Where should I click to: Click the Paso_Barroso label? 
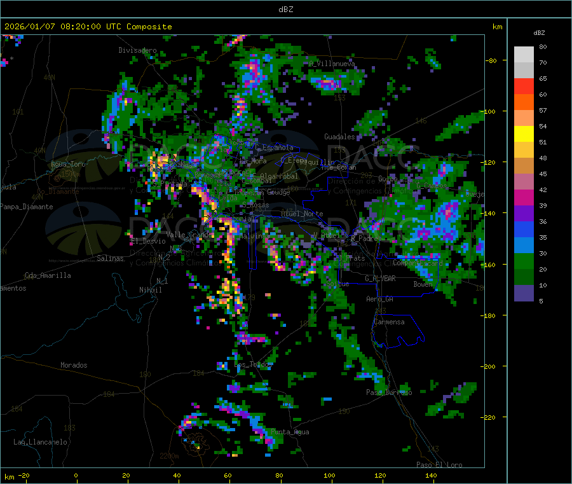pyautogui.click(x=389, y=392)
